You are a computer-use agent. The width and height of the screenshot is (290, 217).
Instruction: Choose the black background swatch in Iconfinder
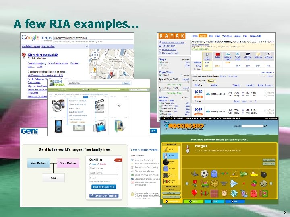[x=88, y=90]
